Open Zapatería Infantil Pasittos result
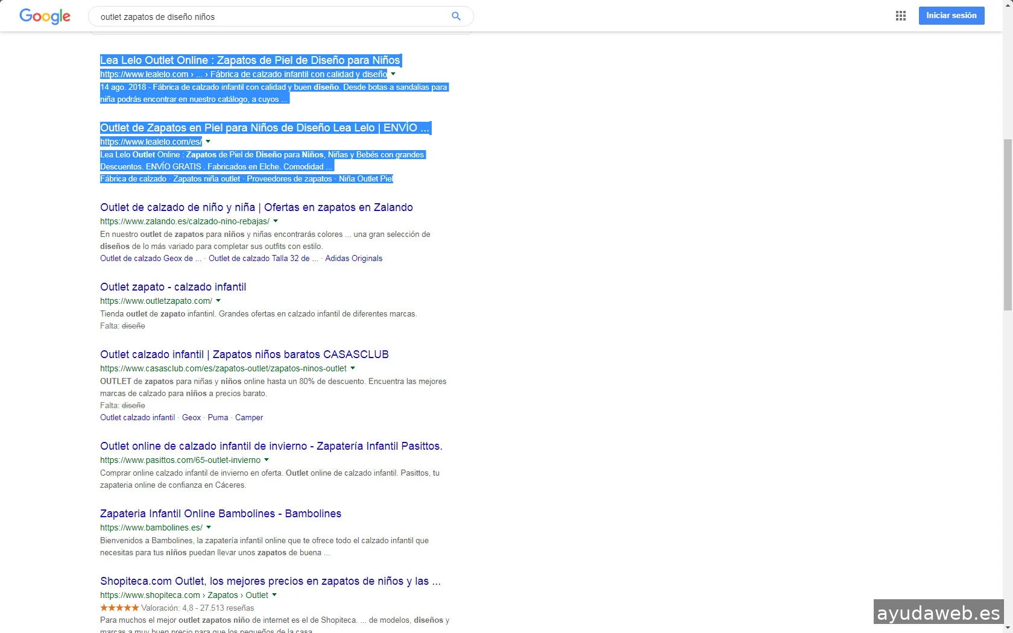Image resolution: width=1013 pixels, height=633 pixels. point(271,446)
